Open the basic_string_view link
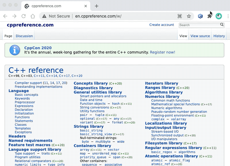Screen dimensions: 230x166 pos(96,134)
